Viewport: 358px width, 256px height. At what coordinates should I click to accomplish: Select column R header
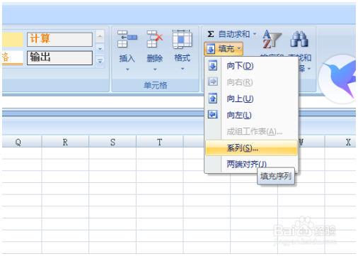65,142
